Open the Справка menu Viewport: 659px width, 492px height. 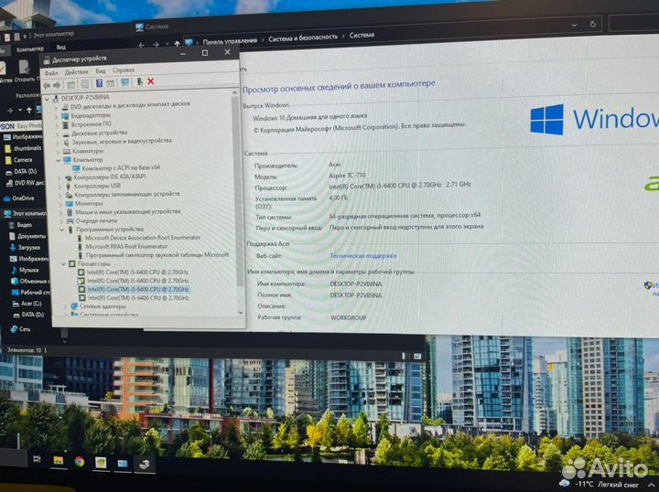124,71
